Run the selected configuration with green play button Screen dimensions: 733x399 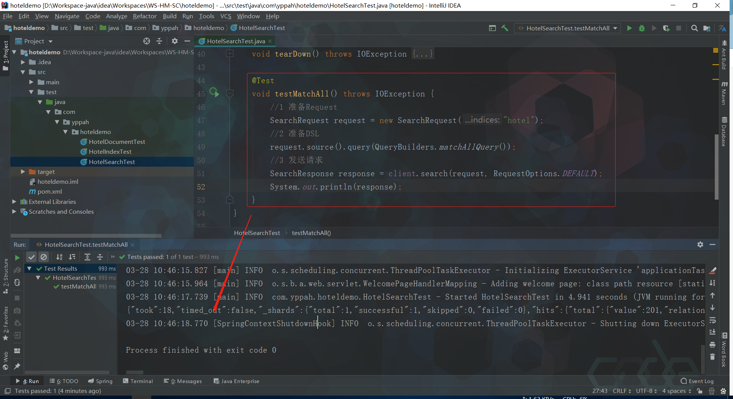tap(629, 28)
